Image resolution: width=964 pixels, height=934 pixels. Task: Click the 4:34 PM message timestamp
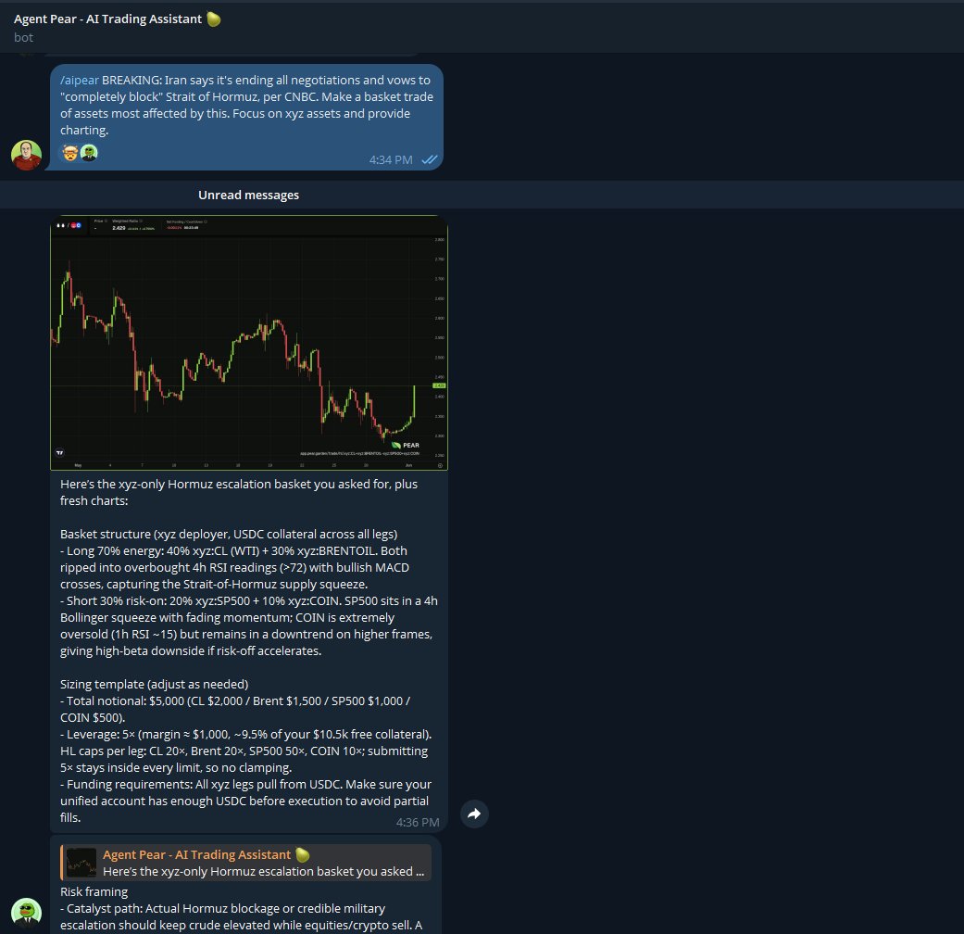pyautogui.click(x=391, y=160)
